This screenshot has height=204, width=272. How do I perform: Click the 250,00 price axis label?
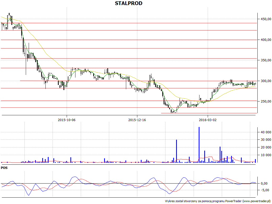coord(266,101)
